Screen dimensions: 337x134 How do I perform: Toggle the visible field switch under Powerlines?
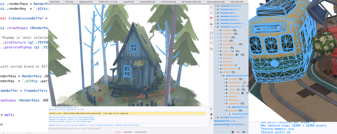[x=232, y=51]
